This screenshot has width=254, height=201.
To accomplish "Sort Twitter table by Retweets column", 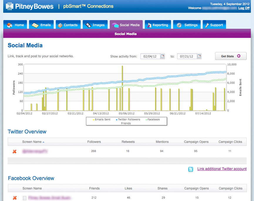I will click(x=128, y=142).
